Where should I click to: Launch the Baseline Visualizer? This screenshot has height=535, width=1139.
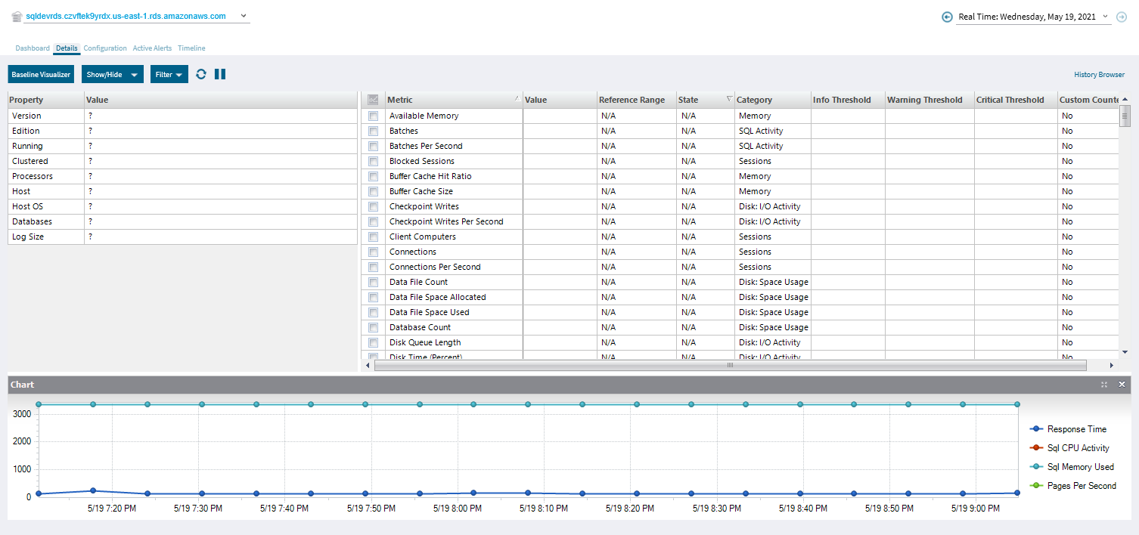click(x=41, y=75)
